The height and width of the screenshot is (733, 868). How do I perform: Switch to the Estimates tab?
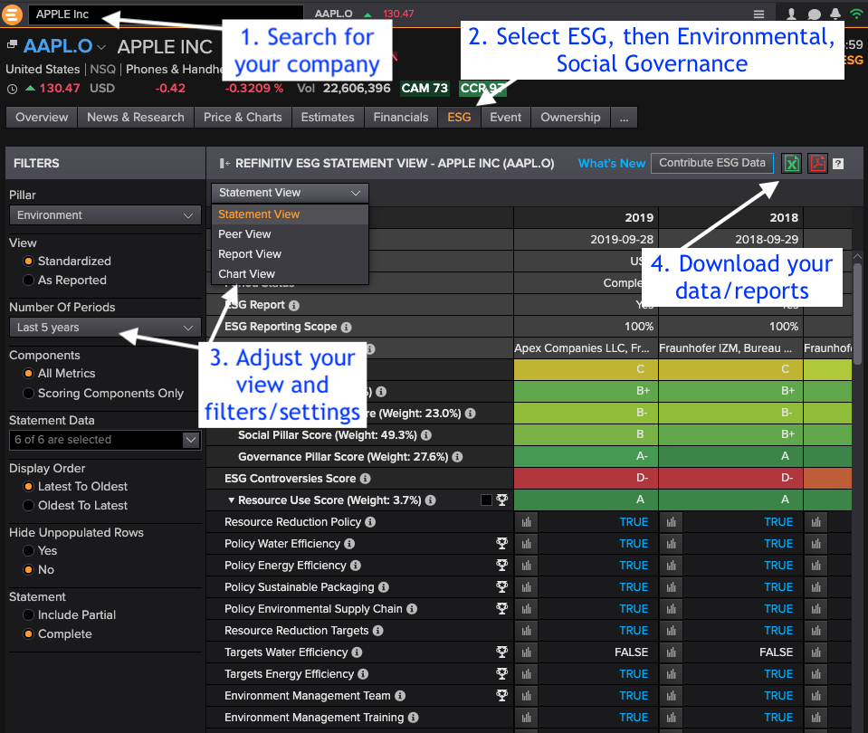point(328,118)
